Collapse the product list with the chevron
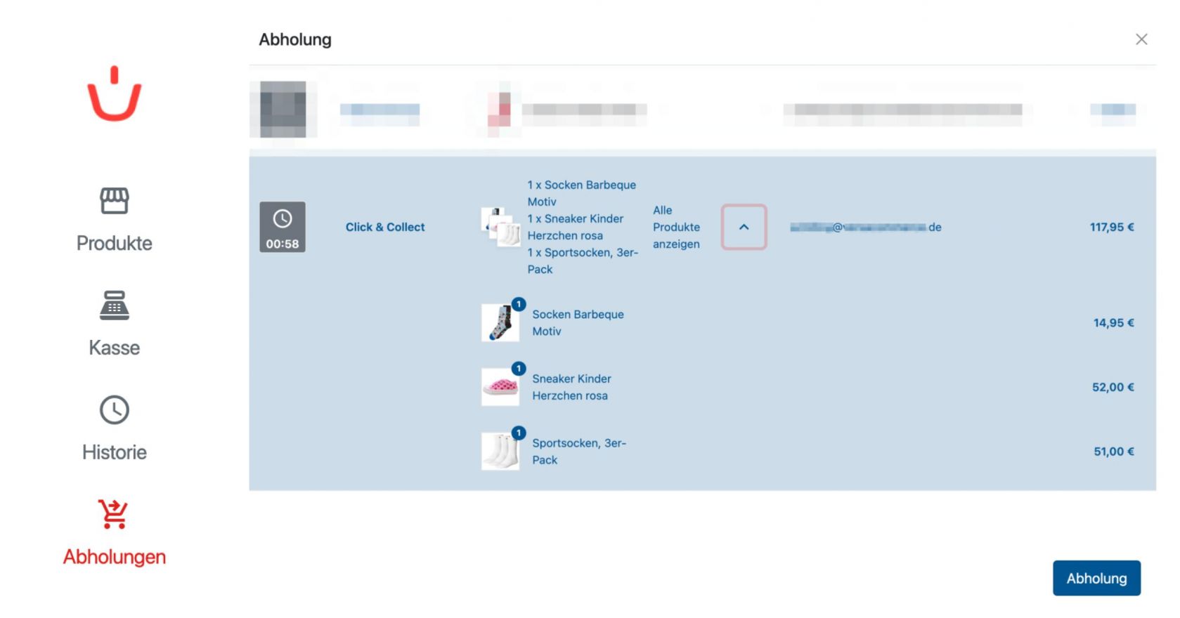The height and width of the screenshot is (618, 1180). (744, 227)
